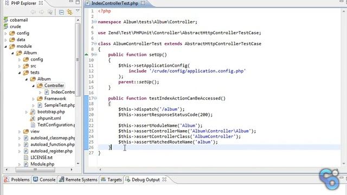This screenshot has width=347, height=195.
Task: Click the 'assertResponseStatusCode(200)' code line
Action: tap(165, 115)
